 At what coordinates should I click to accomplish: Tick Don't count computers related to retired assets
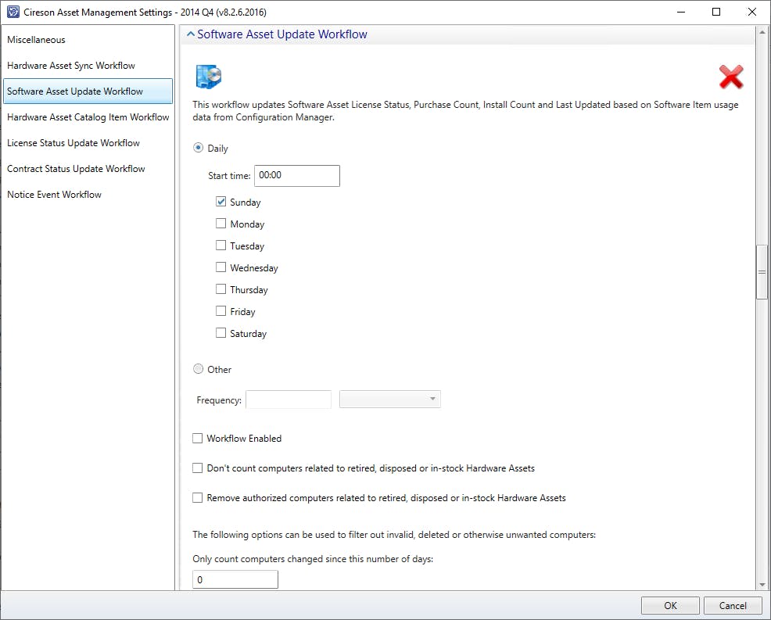point(198,468)
